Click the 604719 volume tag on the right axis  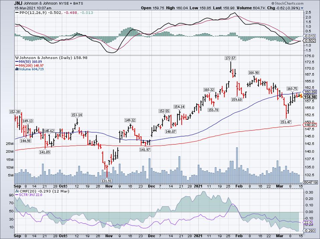[x=310, y=182]
